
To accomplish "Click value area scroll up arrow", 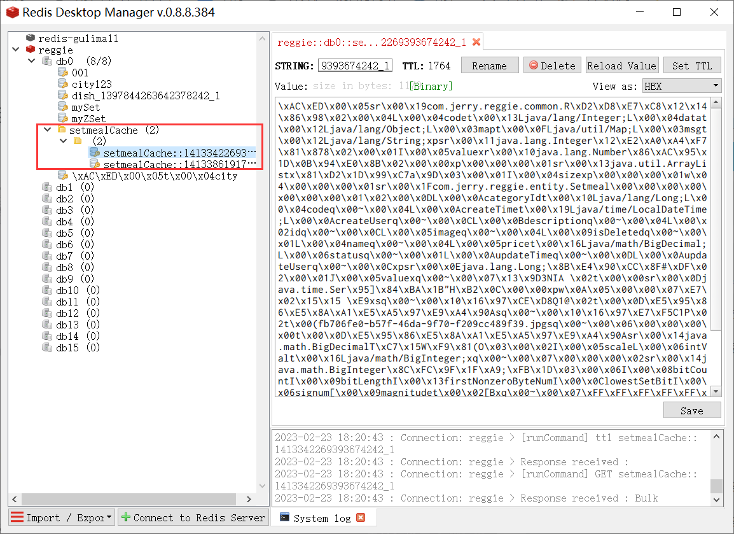I will pyautogui.click(x=716, y=102).
